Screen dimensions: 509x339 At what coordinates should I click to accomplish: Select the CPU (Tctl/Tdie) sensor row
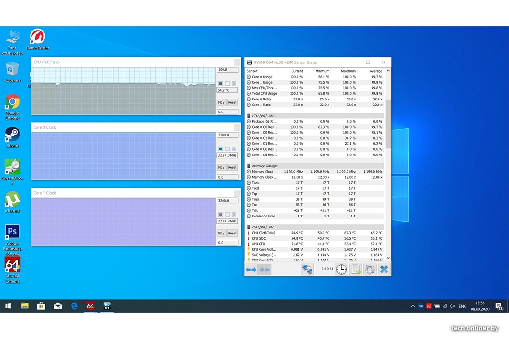pos(315,233)
